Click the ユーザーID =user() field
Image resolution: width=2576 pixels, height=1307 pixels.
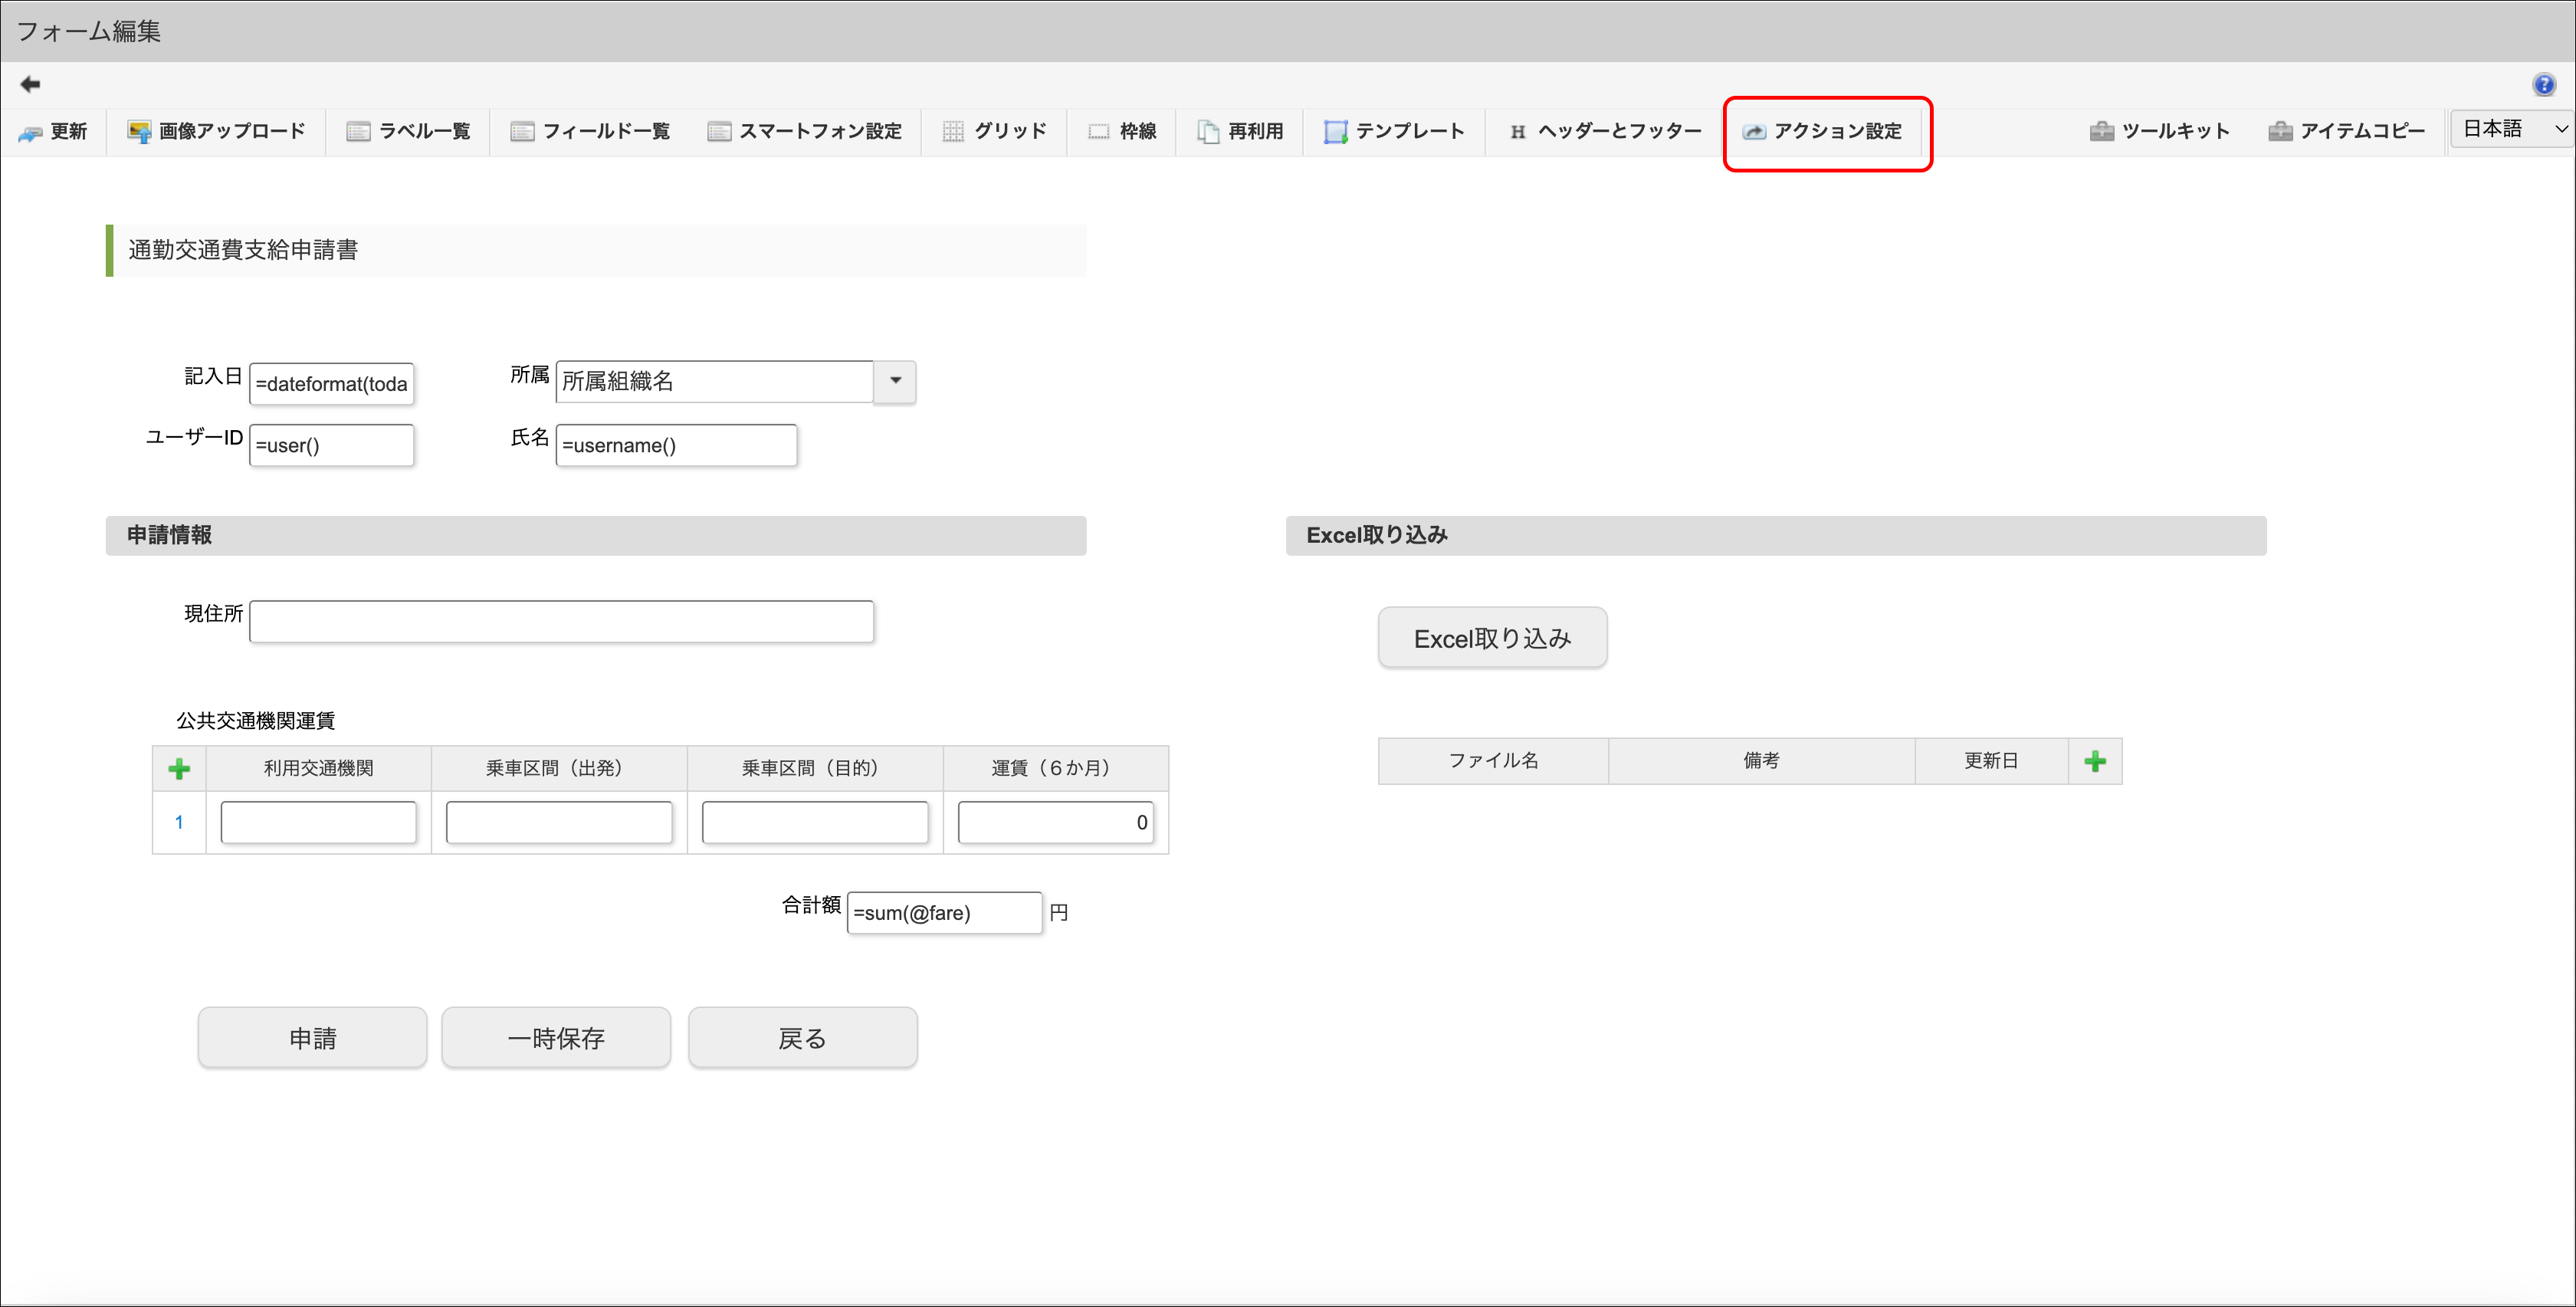pyautogui.click(x=331, y=445)
